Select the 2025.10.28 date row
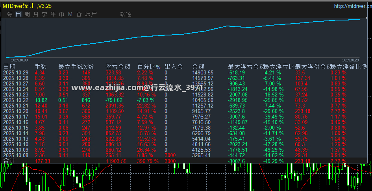This screenshot has width=372, height=191. click(16, 78)
